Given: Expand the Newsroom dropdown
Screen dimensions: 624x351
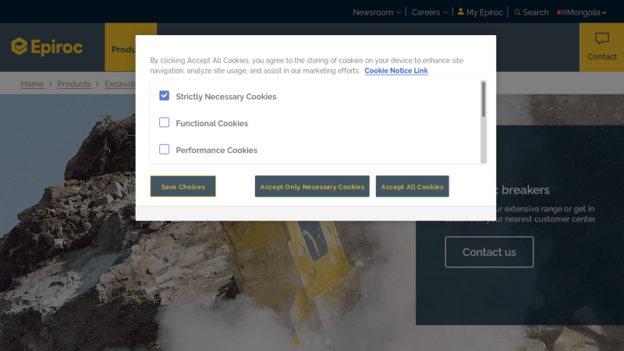Looking at the screenshot, I should [x=377, y=12].
